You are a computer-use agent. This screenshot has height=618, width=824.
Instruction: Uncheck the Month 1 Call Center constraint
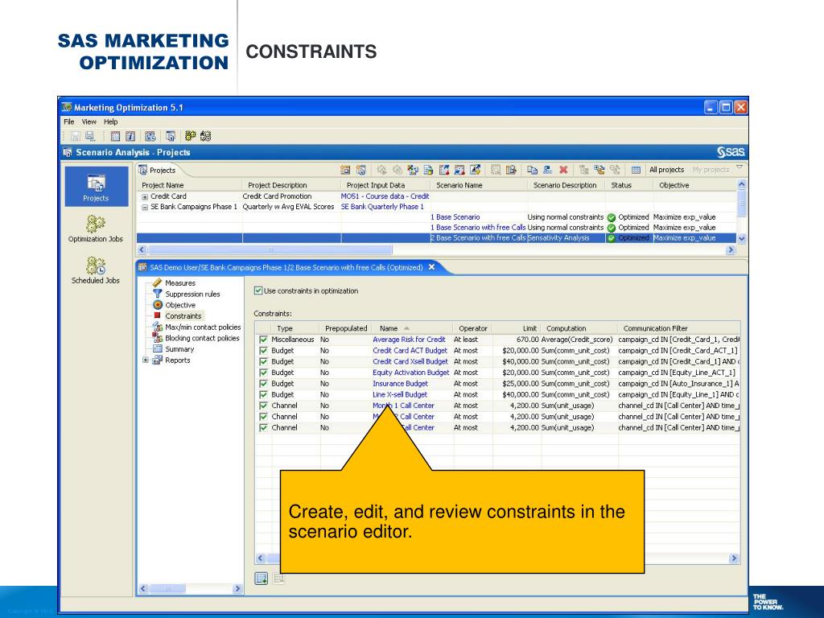click(x=263, y=406)
